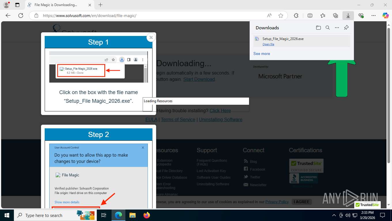The width and height of the screenshot is (392, 221).
Task: Launch Firefox from taskbar
Action: (x=147, y=215)
